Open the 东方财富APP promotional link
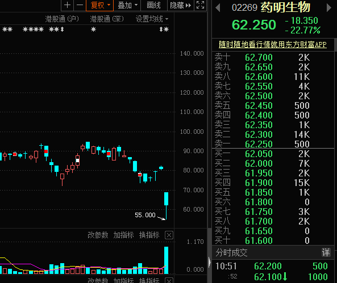 click(273, 44)
